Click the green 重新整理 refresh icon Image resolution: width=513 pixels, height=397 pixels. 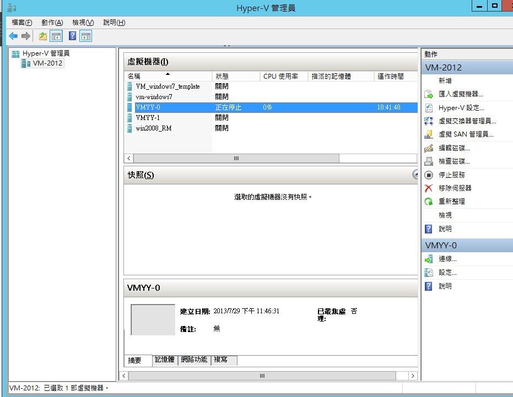point(429,202)
